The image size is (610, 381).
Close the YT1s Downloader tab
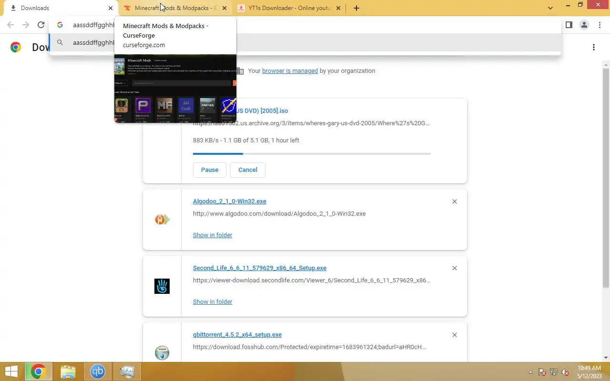338,8
